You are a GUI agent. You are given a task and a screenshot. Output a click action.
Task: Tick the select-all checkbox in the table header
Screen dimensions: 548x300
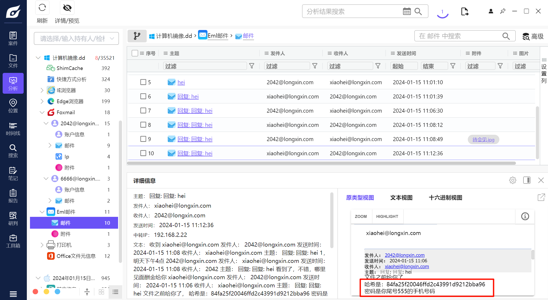coord(135,53)
